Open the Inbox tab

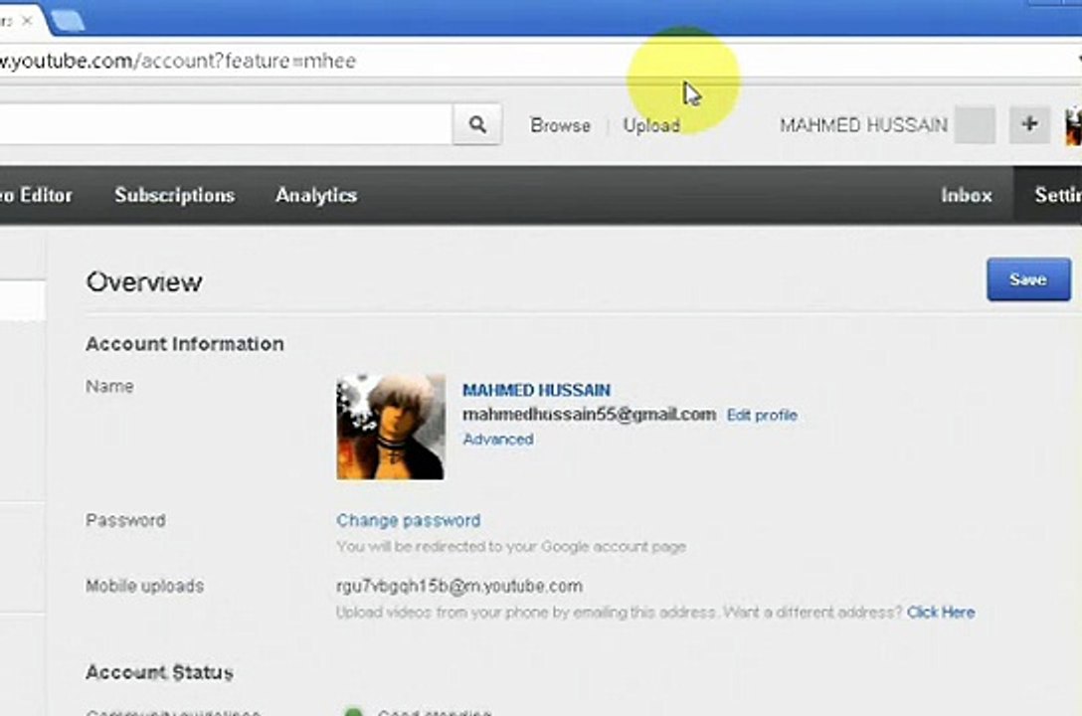(966, 195)
